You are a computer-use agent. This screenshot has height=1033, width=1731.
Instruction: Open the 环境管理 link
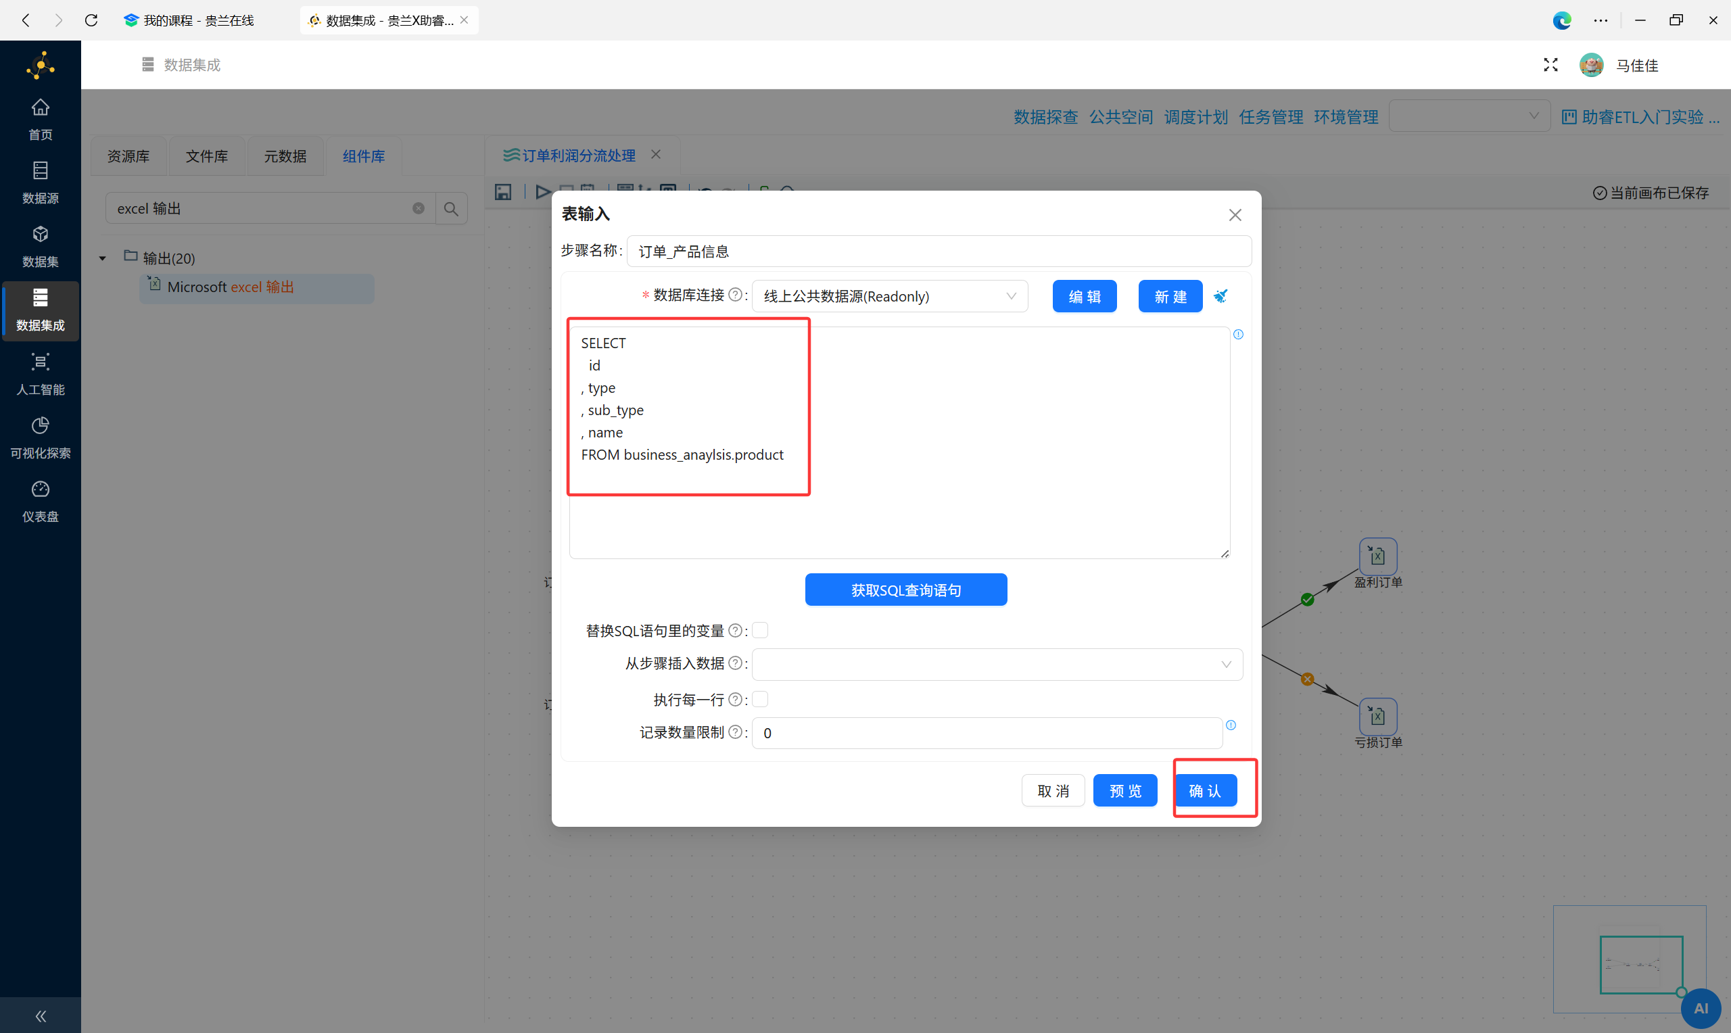(x=1346, y=116)
